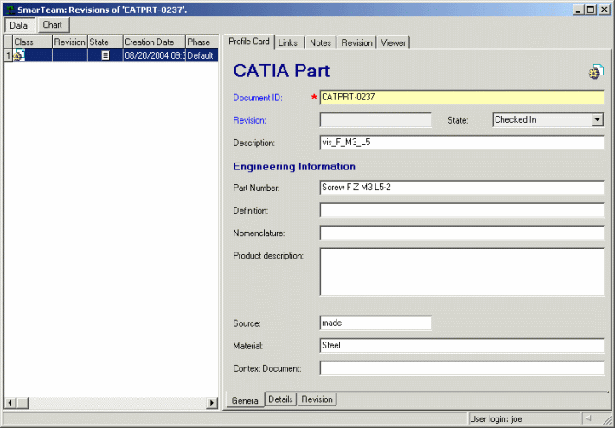This screenshot has width=615, height=428.
Task: Click the Material field containing Steel
Action: pyautogui.click(x=461, y=346)
